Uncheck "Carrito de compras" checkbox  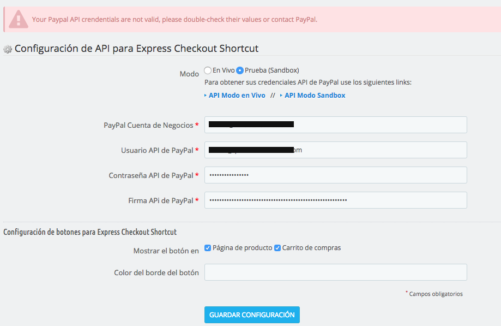(277, 247)
